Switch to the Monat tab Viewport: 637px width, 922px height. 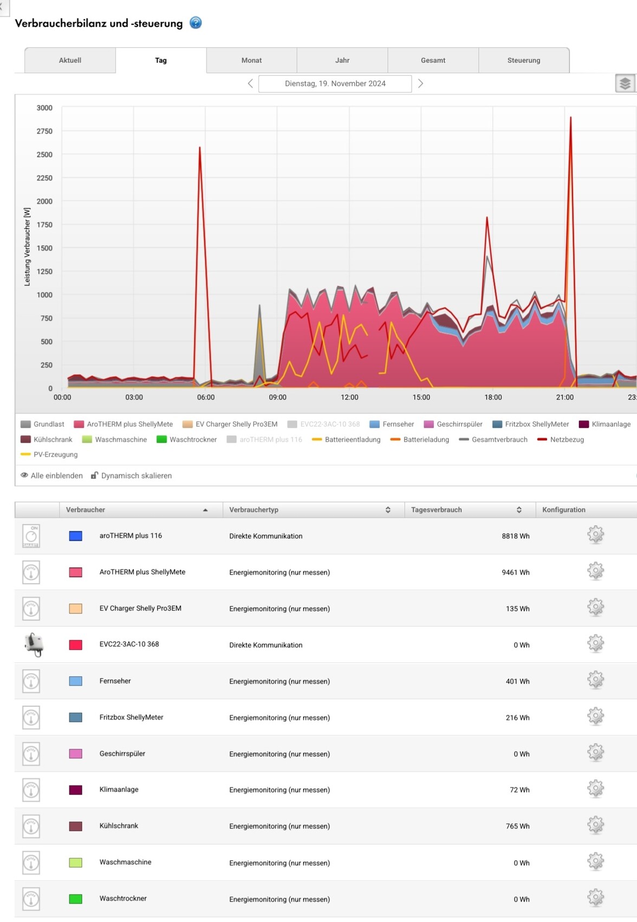[x=251, y=60]
